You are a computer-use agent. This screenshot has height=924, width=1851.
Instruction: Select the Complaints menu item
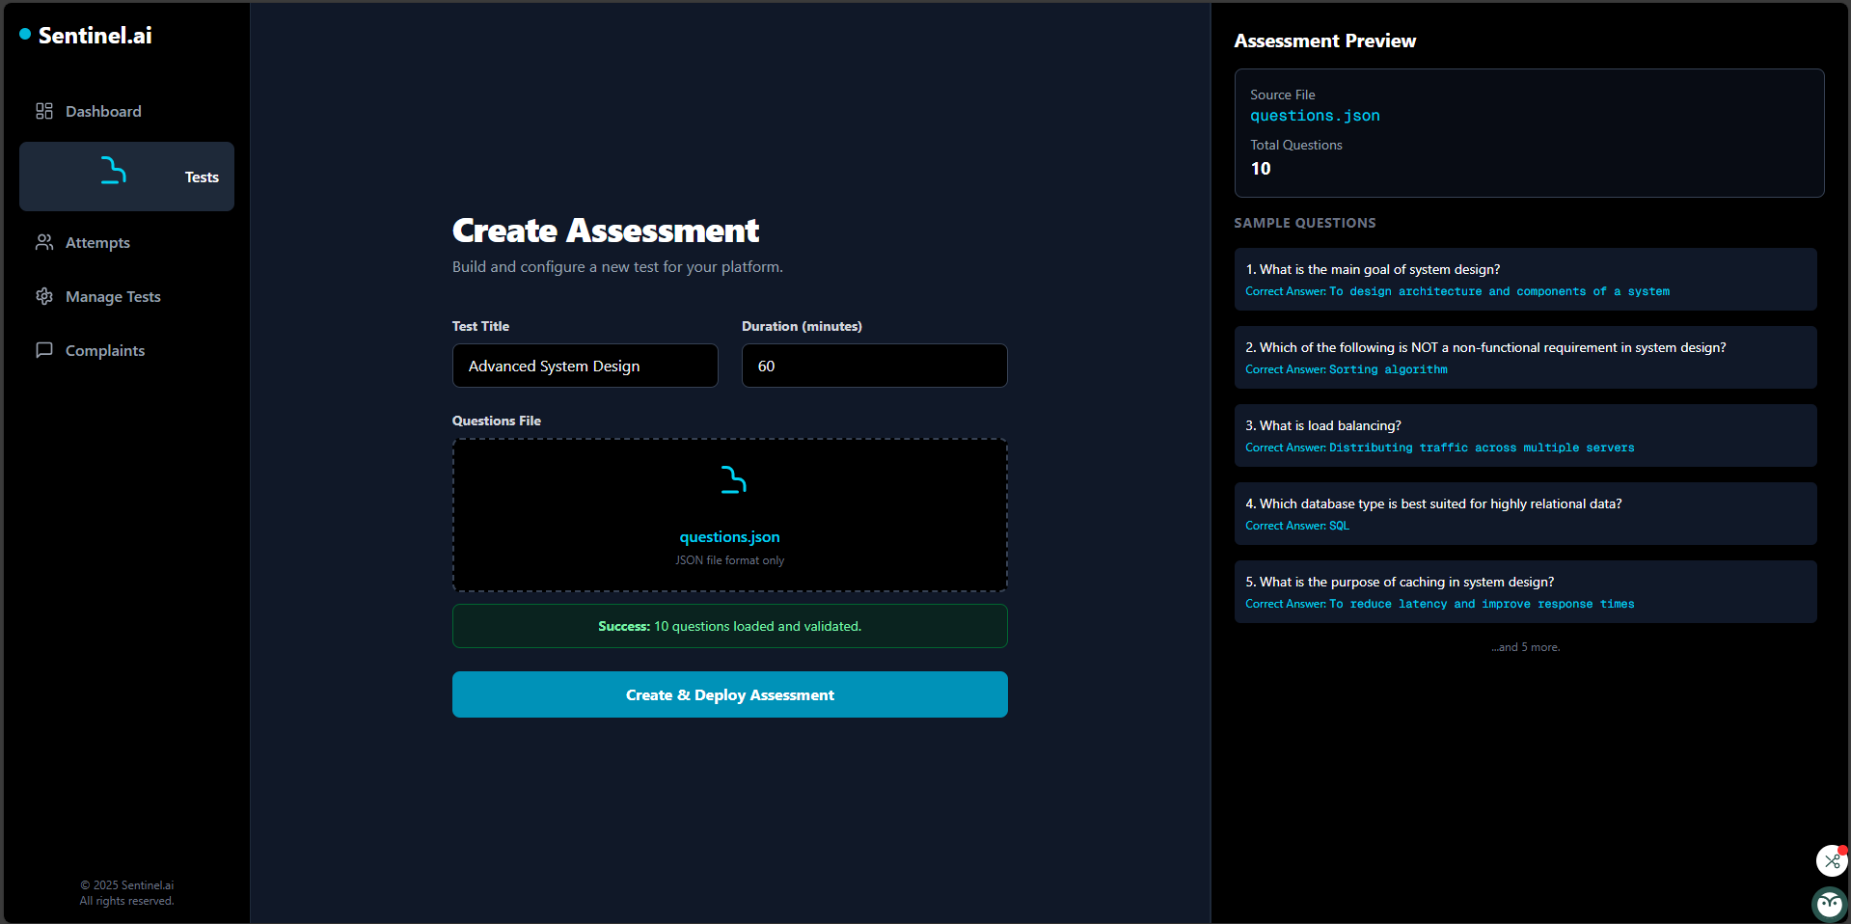[x=105, y=351]
